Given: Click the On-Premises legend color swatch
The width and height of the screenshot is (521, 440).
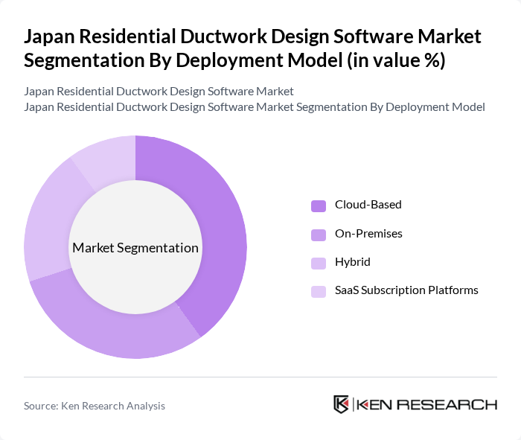Looking at the screenshot, I should [319, 235].
